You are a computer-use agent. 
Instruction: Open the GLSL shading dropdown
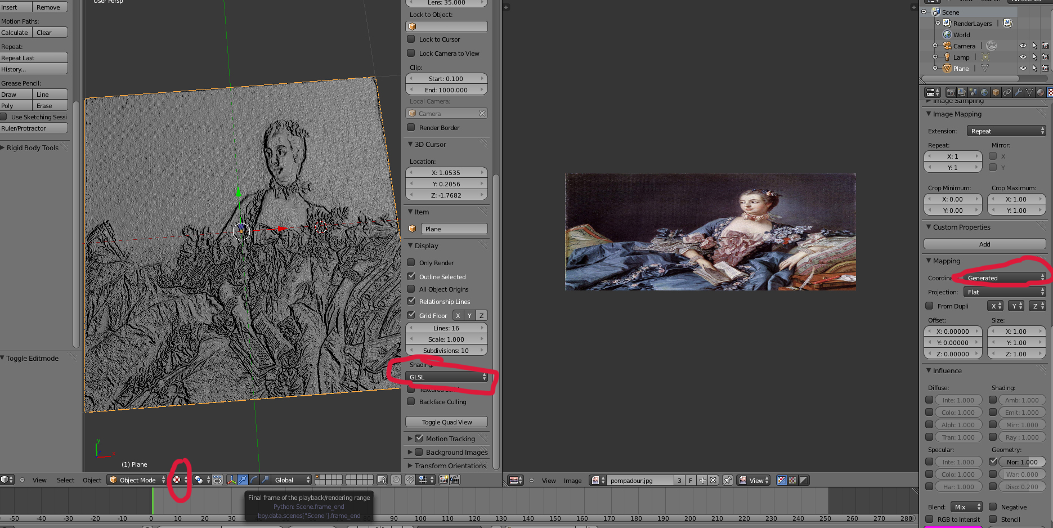(447, 377)
